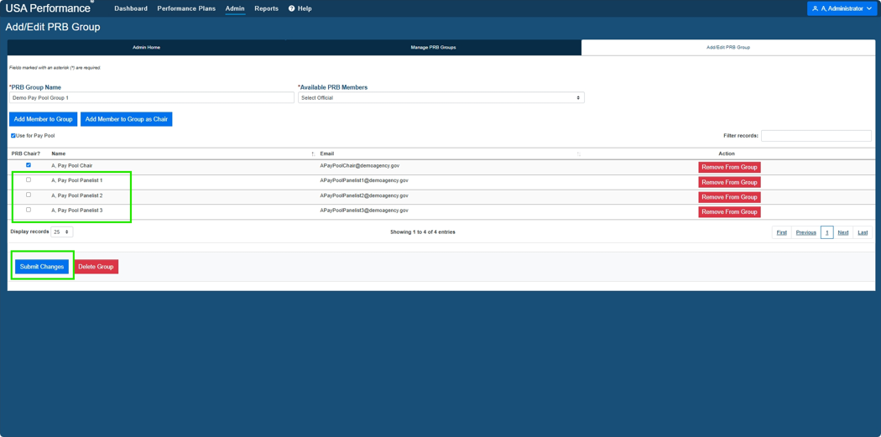Expand the Administrator account menu
The width and height of the screenshot is (881, 437).
[x=842, y=8]
